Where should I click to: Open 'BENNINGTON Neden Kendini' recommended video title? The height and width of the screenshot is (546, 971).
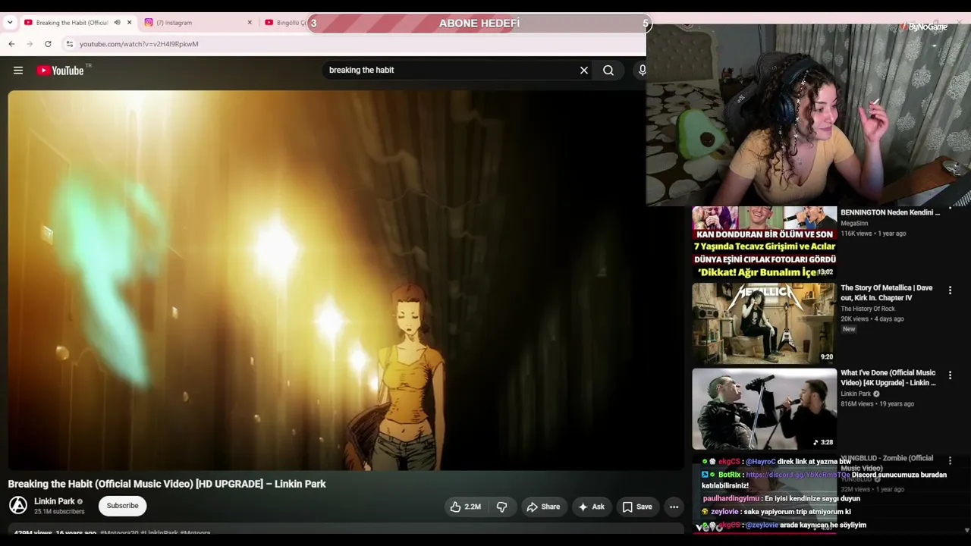point(890,213)
